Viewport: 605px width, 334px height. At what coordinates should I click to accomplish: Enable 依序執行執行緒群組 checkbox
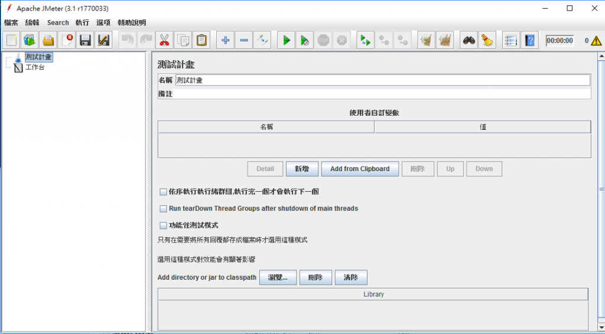(163, 191)
